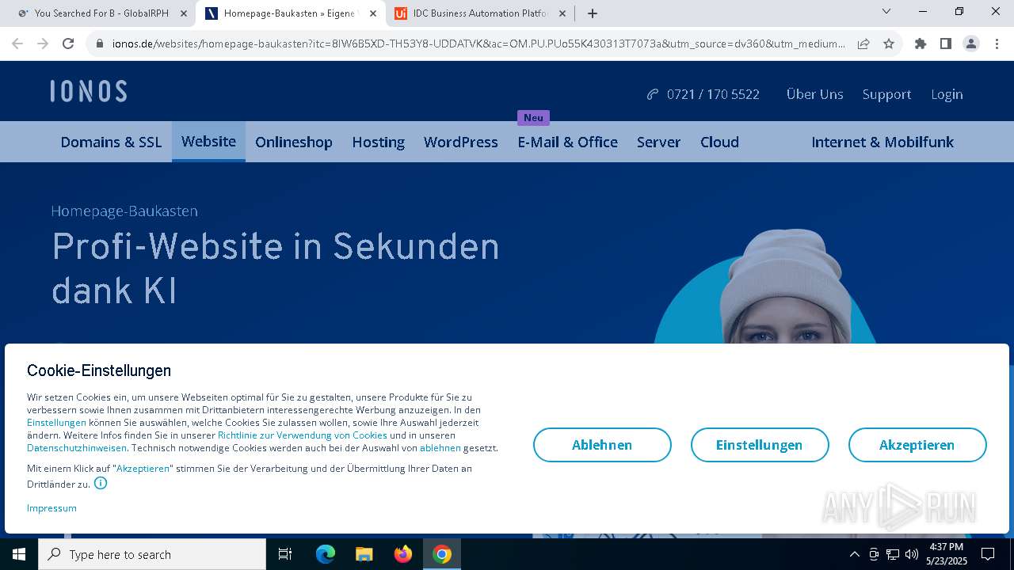
Task: Click the Chrome taskbar icon
Action: (x=442, y=554)
